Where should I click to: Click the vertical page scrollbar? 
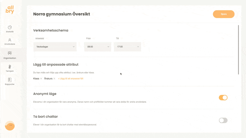pos(239,50)
